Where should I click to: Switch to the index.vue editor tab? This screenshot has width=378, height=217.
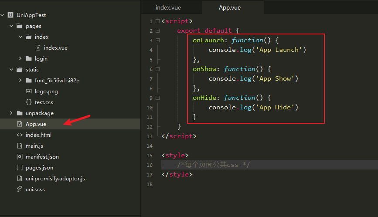tap(168, 8)
